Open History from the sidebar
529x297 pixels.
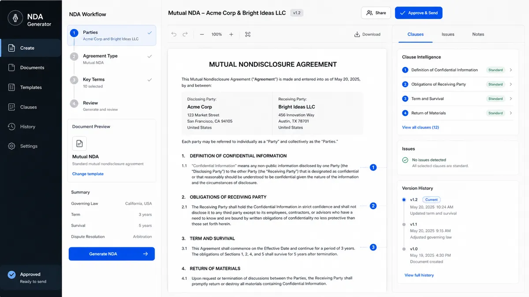pyautogui.click(x=31, y=127)
